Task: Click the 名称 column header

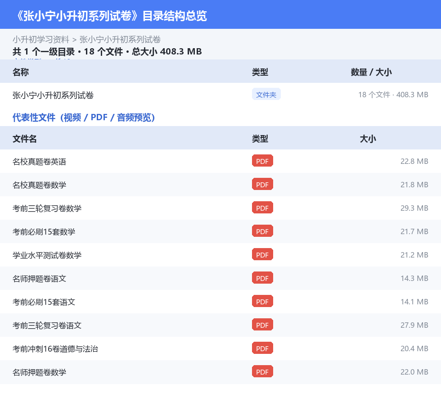Action: [21, 72]
